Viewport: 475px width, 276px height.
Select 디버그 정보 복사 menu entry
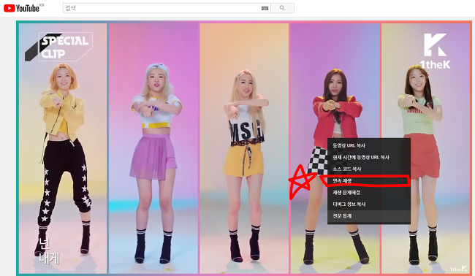[369, 204]
